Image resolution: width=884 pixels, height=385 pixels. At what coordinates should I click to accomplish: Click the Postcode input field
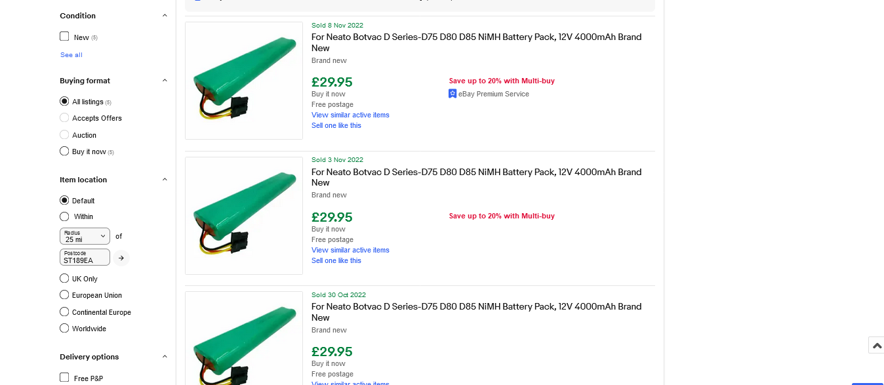[x=85, y=257]
